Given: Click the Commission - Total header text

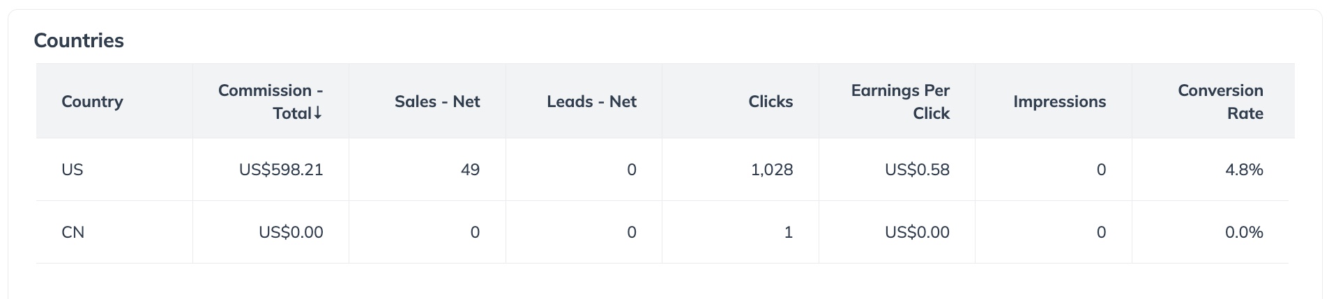Looking at the screenshot, I should point(270,91).
